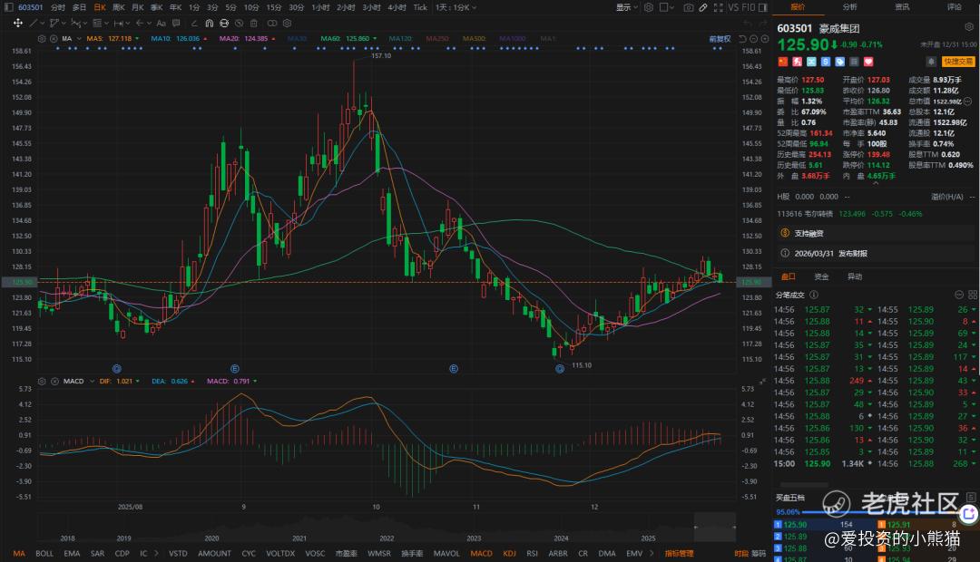Open MACD indicator settings gear
Screen dimensions: 980x562
[42, 381]
